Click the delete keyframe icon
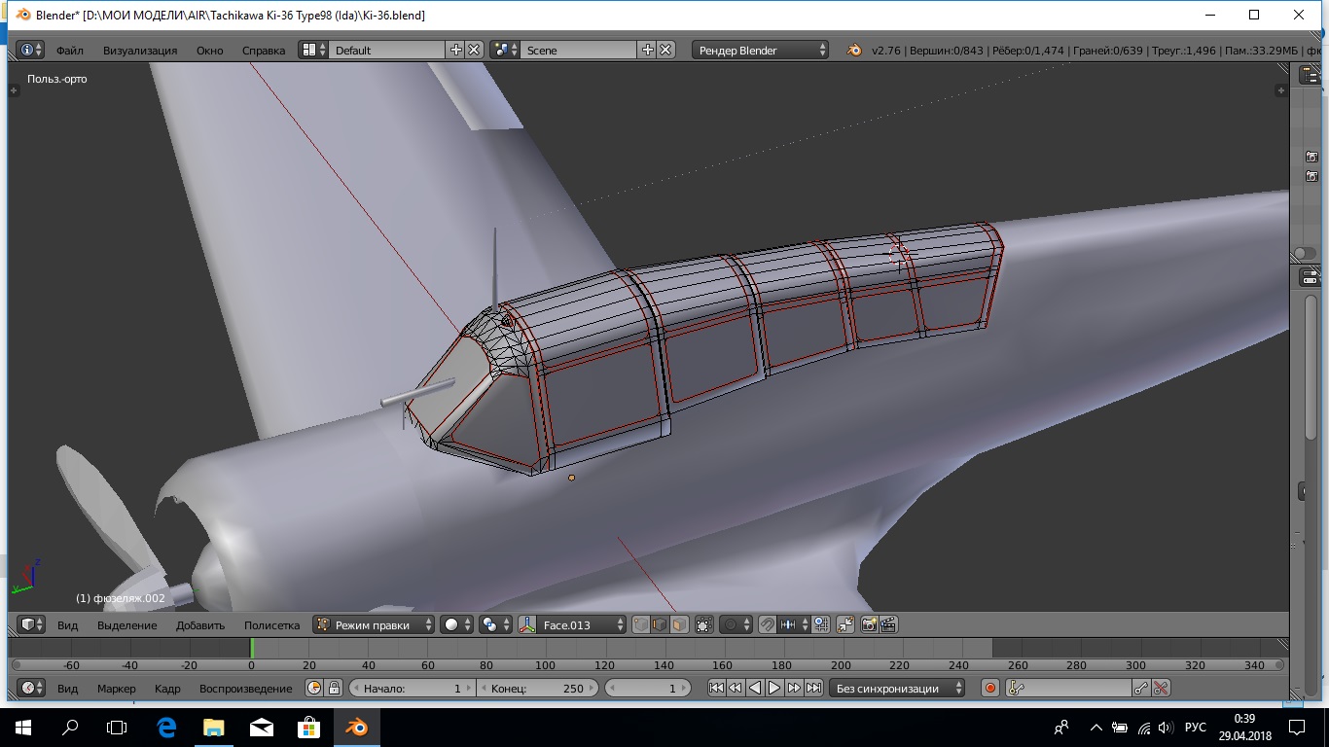This screenshot has width=1329, height=747. pos(1160,688)
